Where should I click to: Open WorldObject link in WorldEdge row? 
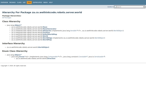[x=99, y=38]
